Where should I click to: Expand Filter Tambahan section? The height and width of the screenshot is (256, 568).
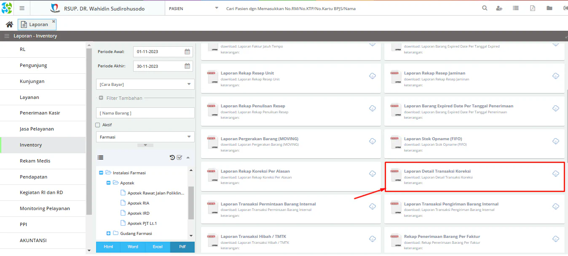pos(101,98)
